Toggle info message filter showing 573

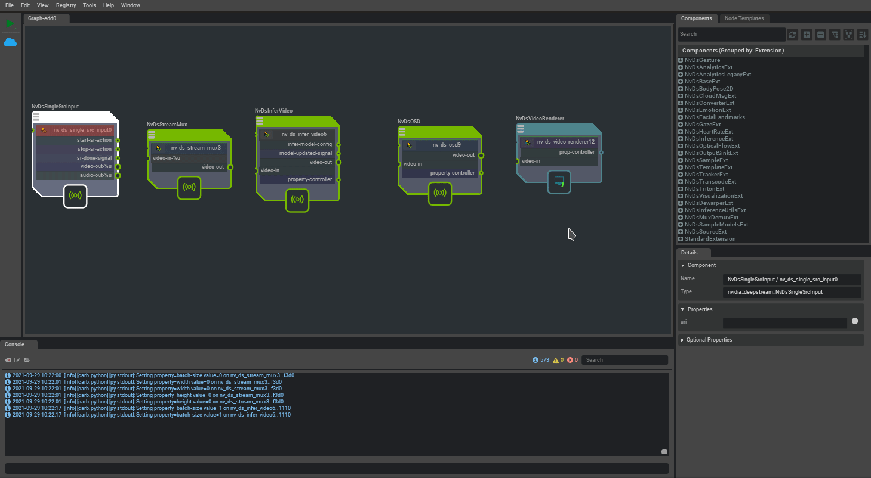pyautogui.click(x=540, y=360)
